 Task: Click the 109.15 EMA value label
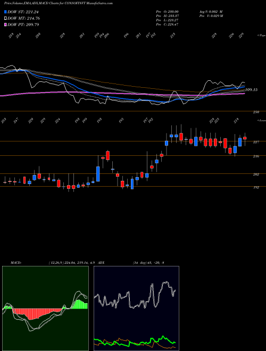(252, 89)
